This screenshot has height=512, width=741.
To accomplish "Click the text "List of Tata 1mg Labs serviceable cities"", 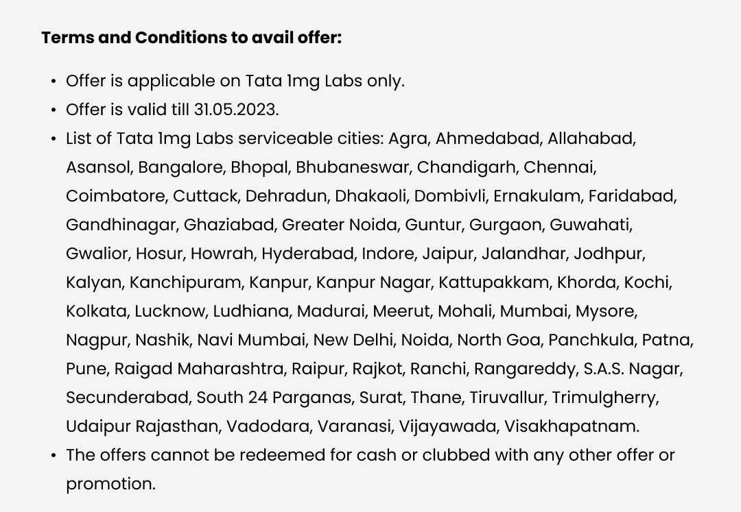I will pos(224,138).
